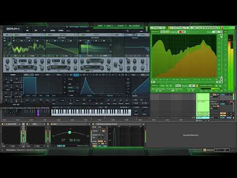Image resolution: width=237 pixels, height=178 pixels.
Task: Click the Serum 2 logo
Action: click(13, 29)
